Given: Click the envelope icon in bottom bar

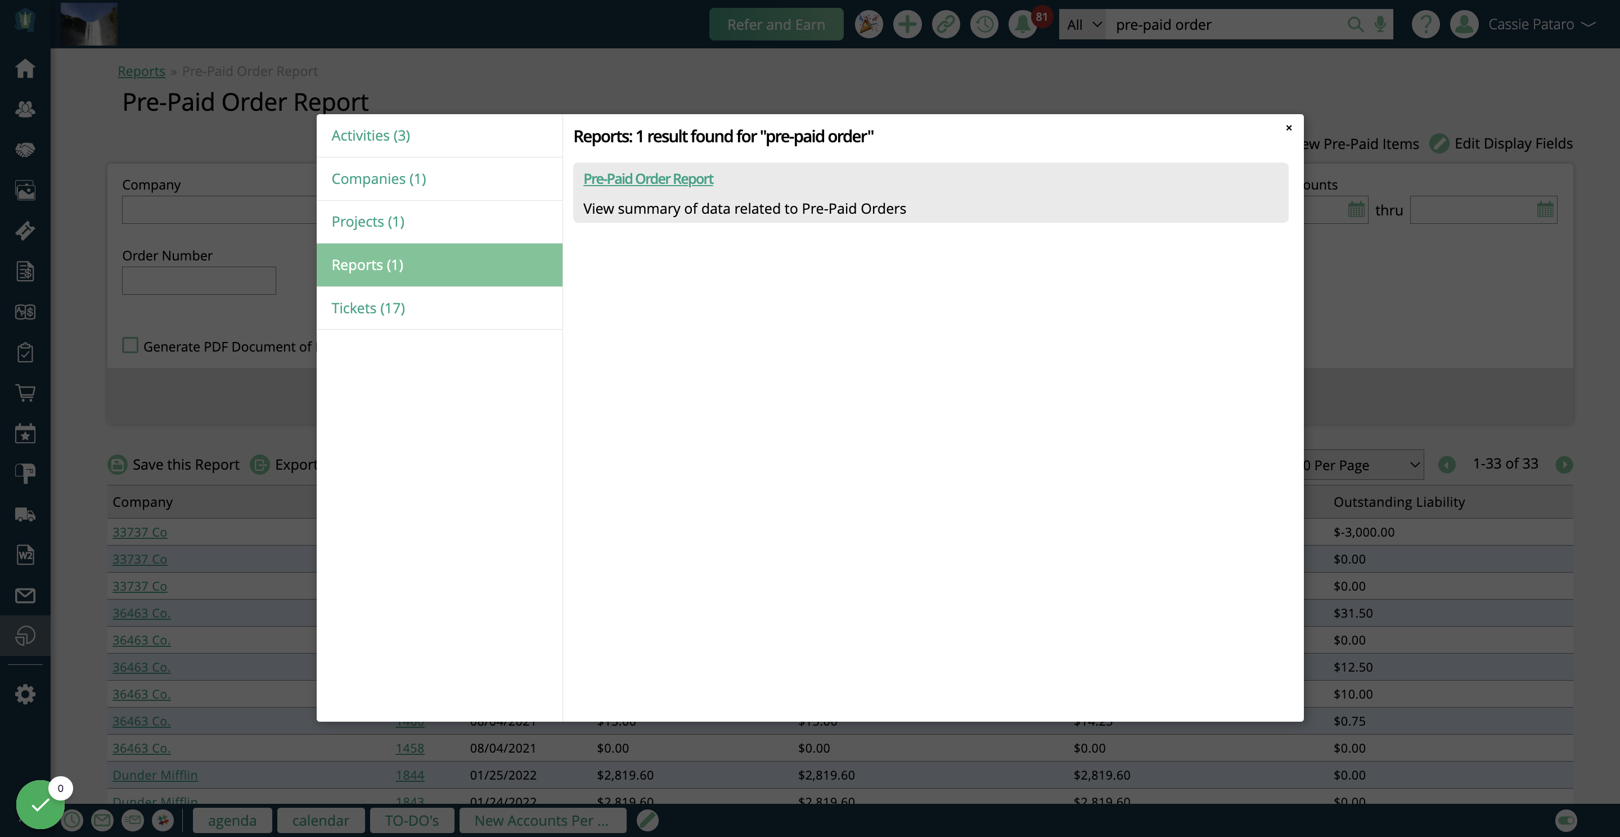Looking at the screenshot, I should tap(102, 820).
